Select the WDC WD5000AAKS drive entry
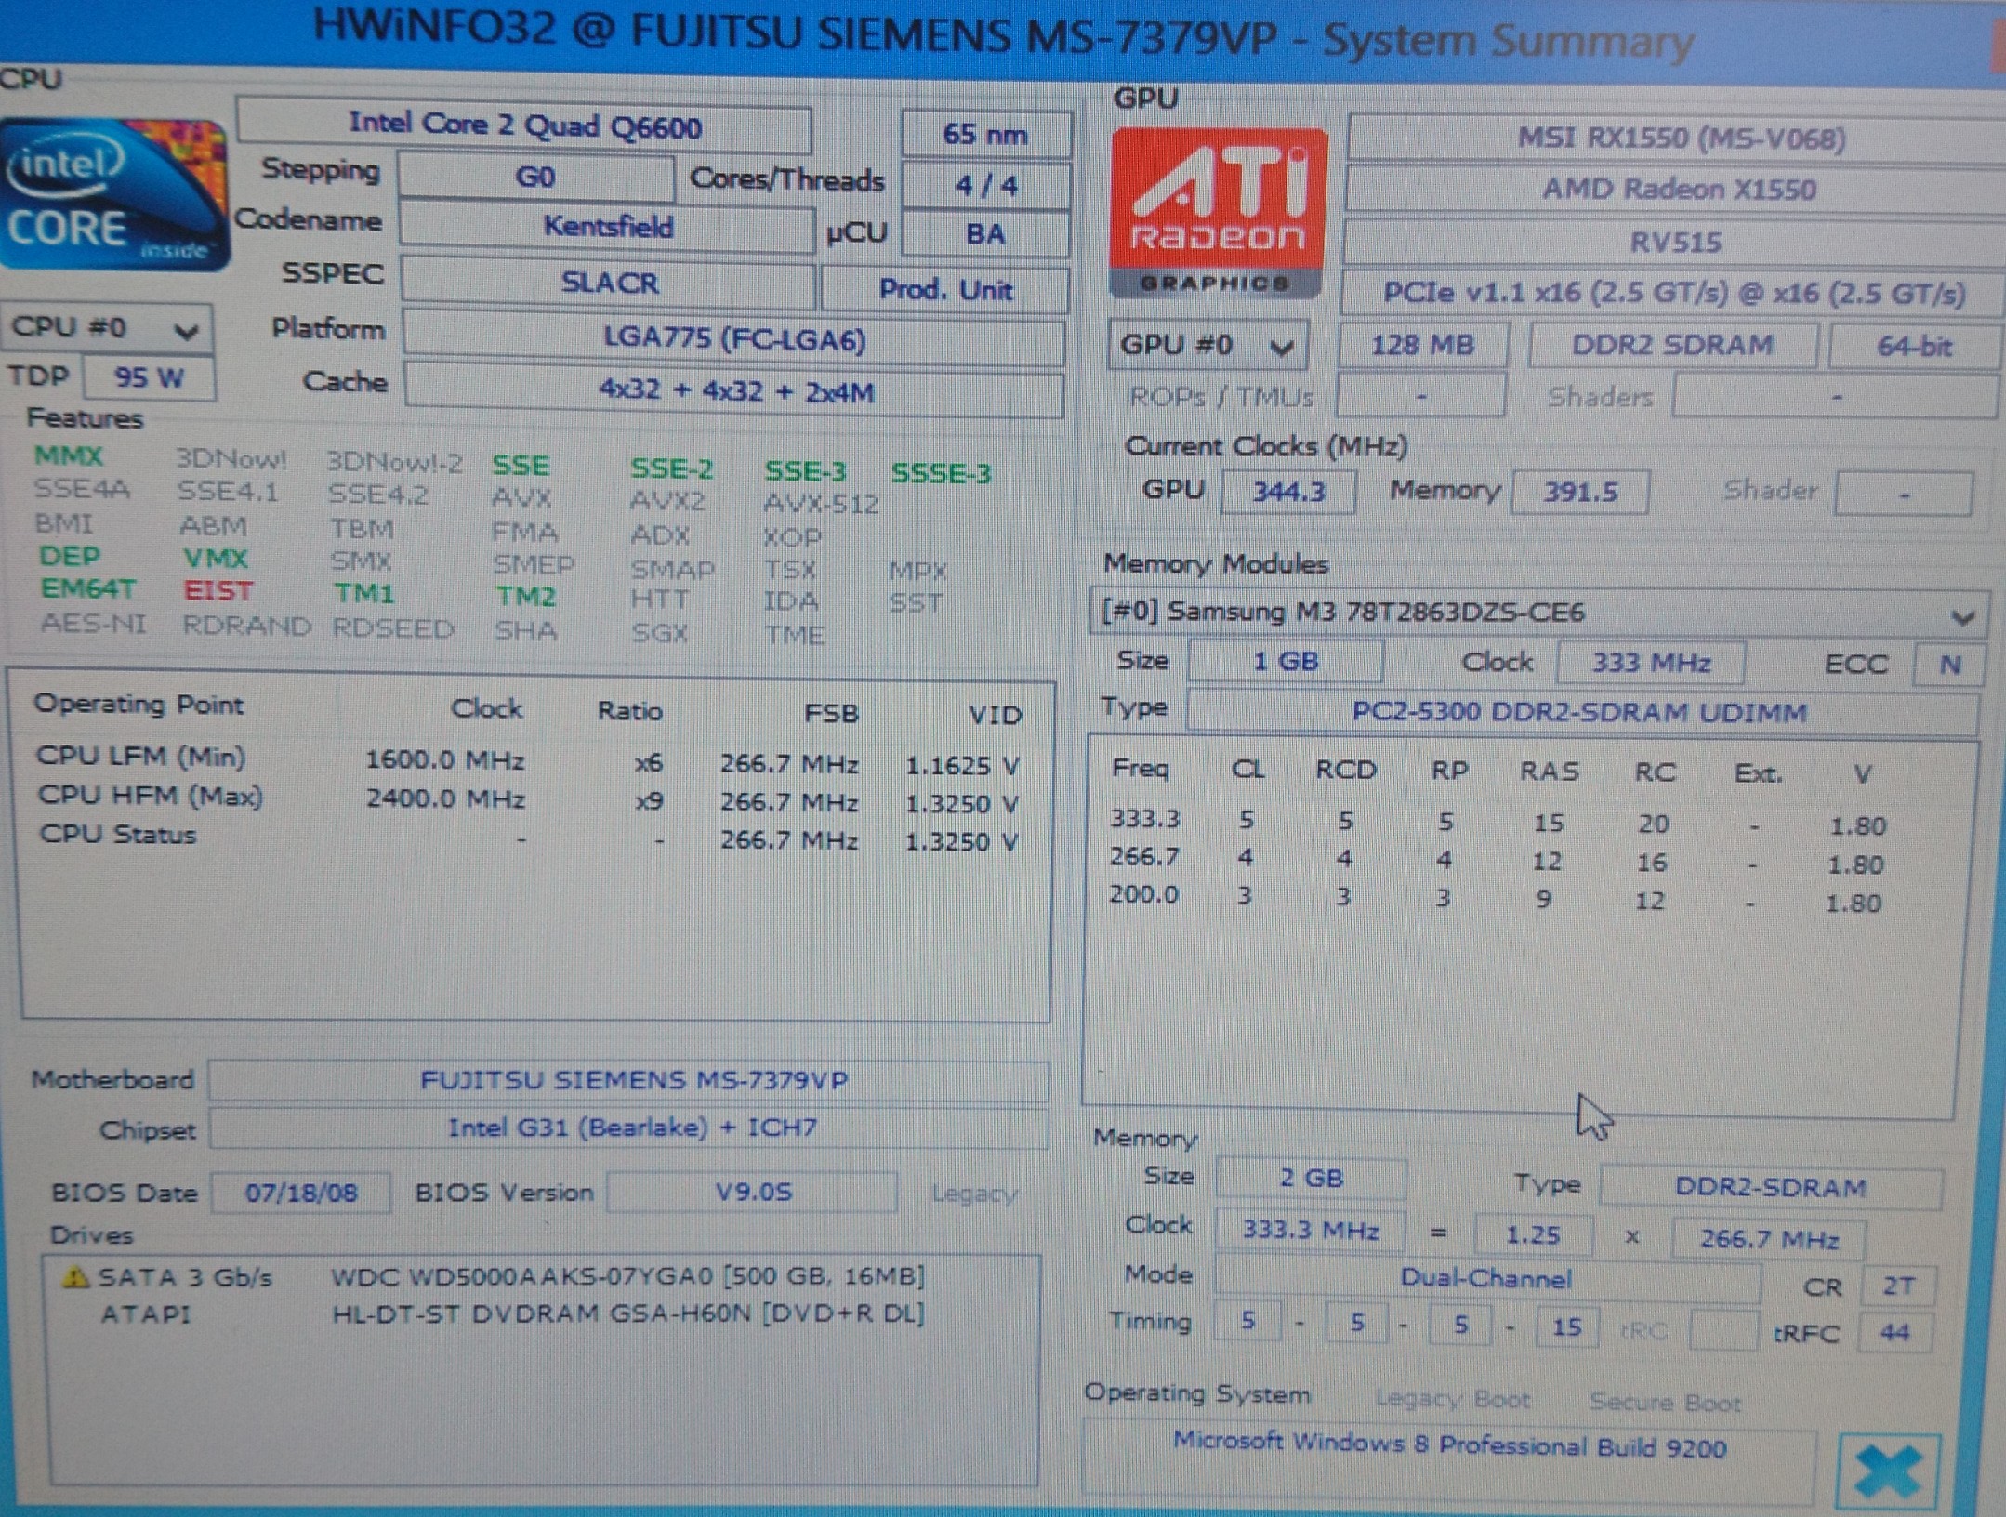Viewport: 2006px width, 1517px height. pyautogui.click(x=627, y=1276)
